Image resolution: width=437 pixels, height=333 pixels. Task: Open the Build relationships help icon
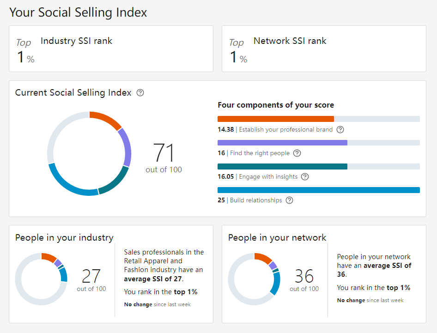(x=289, y=200)
